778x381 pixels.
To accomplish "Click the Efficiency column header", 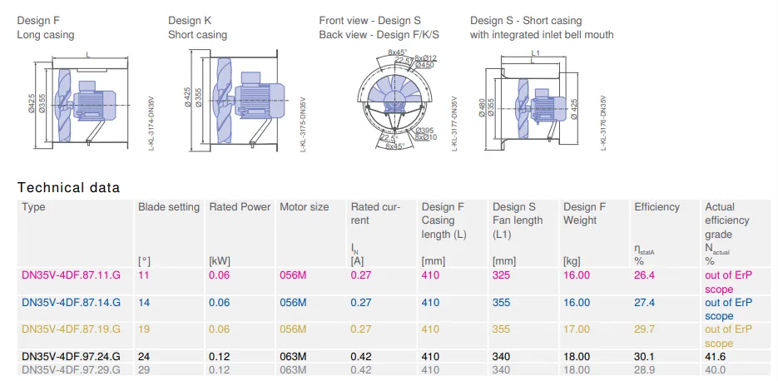I will pos(657,207).
